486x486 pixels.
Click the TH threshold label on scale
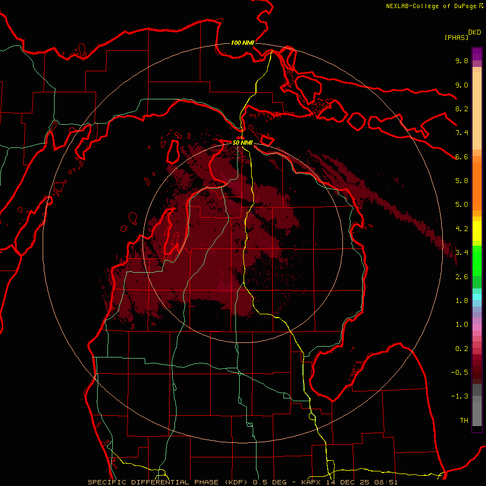click(x=464, y=421)
